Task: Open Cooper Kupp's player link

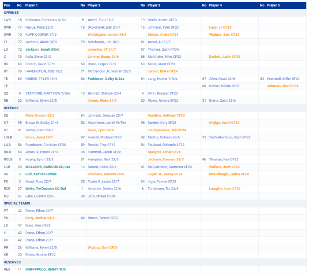Action: 40,34
